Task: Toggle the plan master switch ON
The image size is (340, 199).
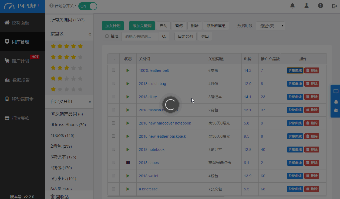Action: point(88,6)
